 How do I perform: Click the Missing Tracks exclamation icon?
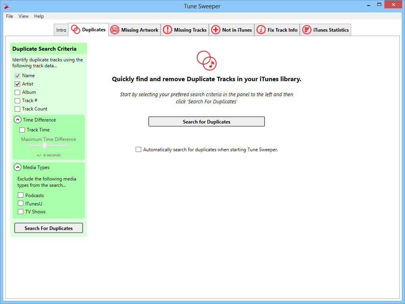[x=167, y=30]
